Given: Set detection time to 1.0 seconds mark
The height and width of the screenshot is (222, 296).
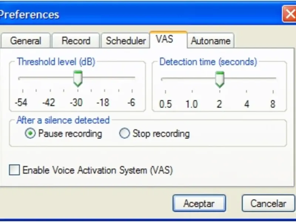Looking at the screenshot, I should (192, 78).
